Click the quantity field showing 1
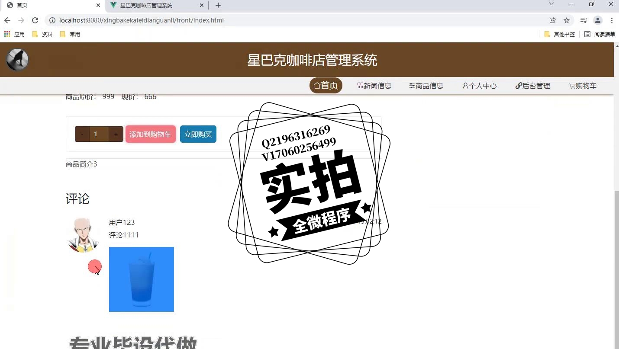 pyautogui.click(x=99, y=134)
